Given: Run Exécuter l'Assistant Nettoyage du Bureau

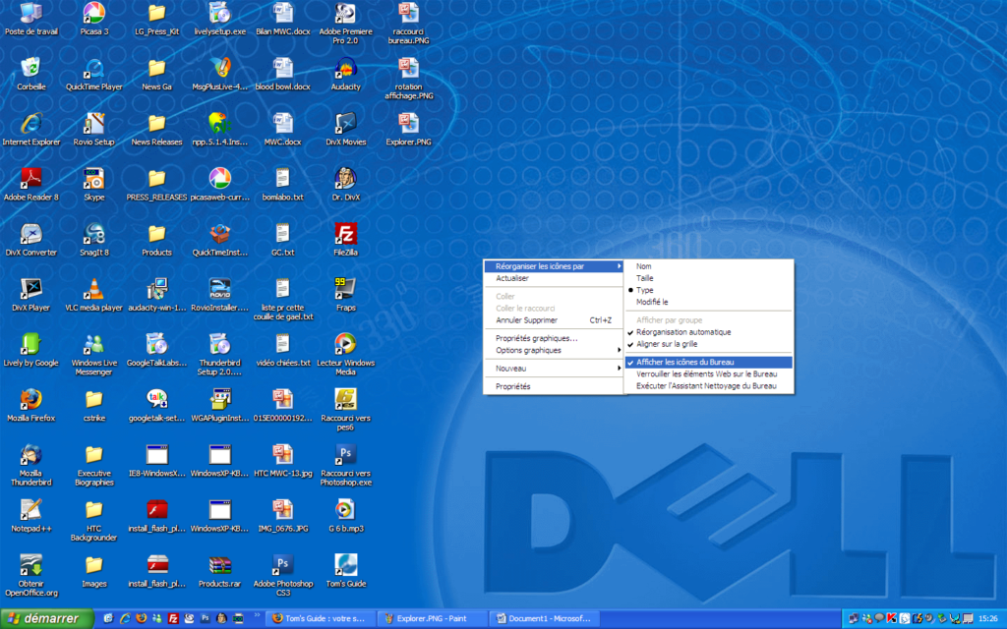Looking at the screenshot, I should [708, 386].
